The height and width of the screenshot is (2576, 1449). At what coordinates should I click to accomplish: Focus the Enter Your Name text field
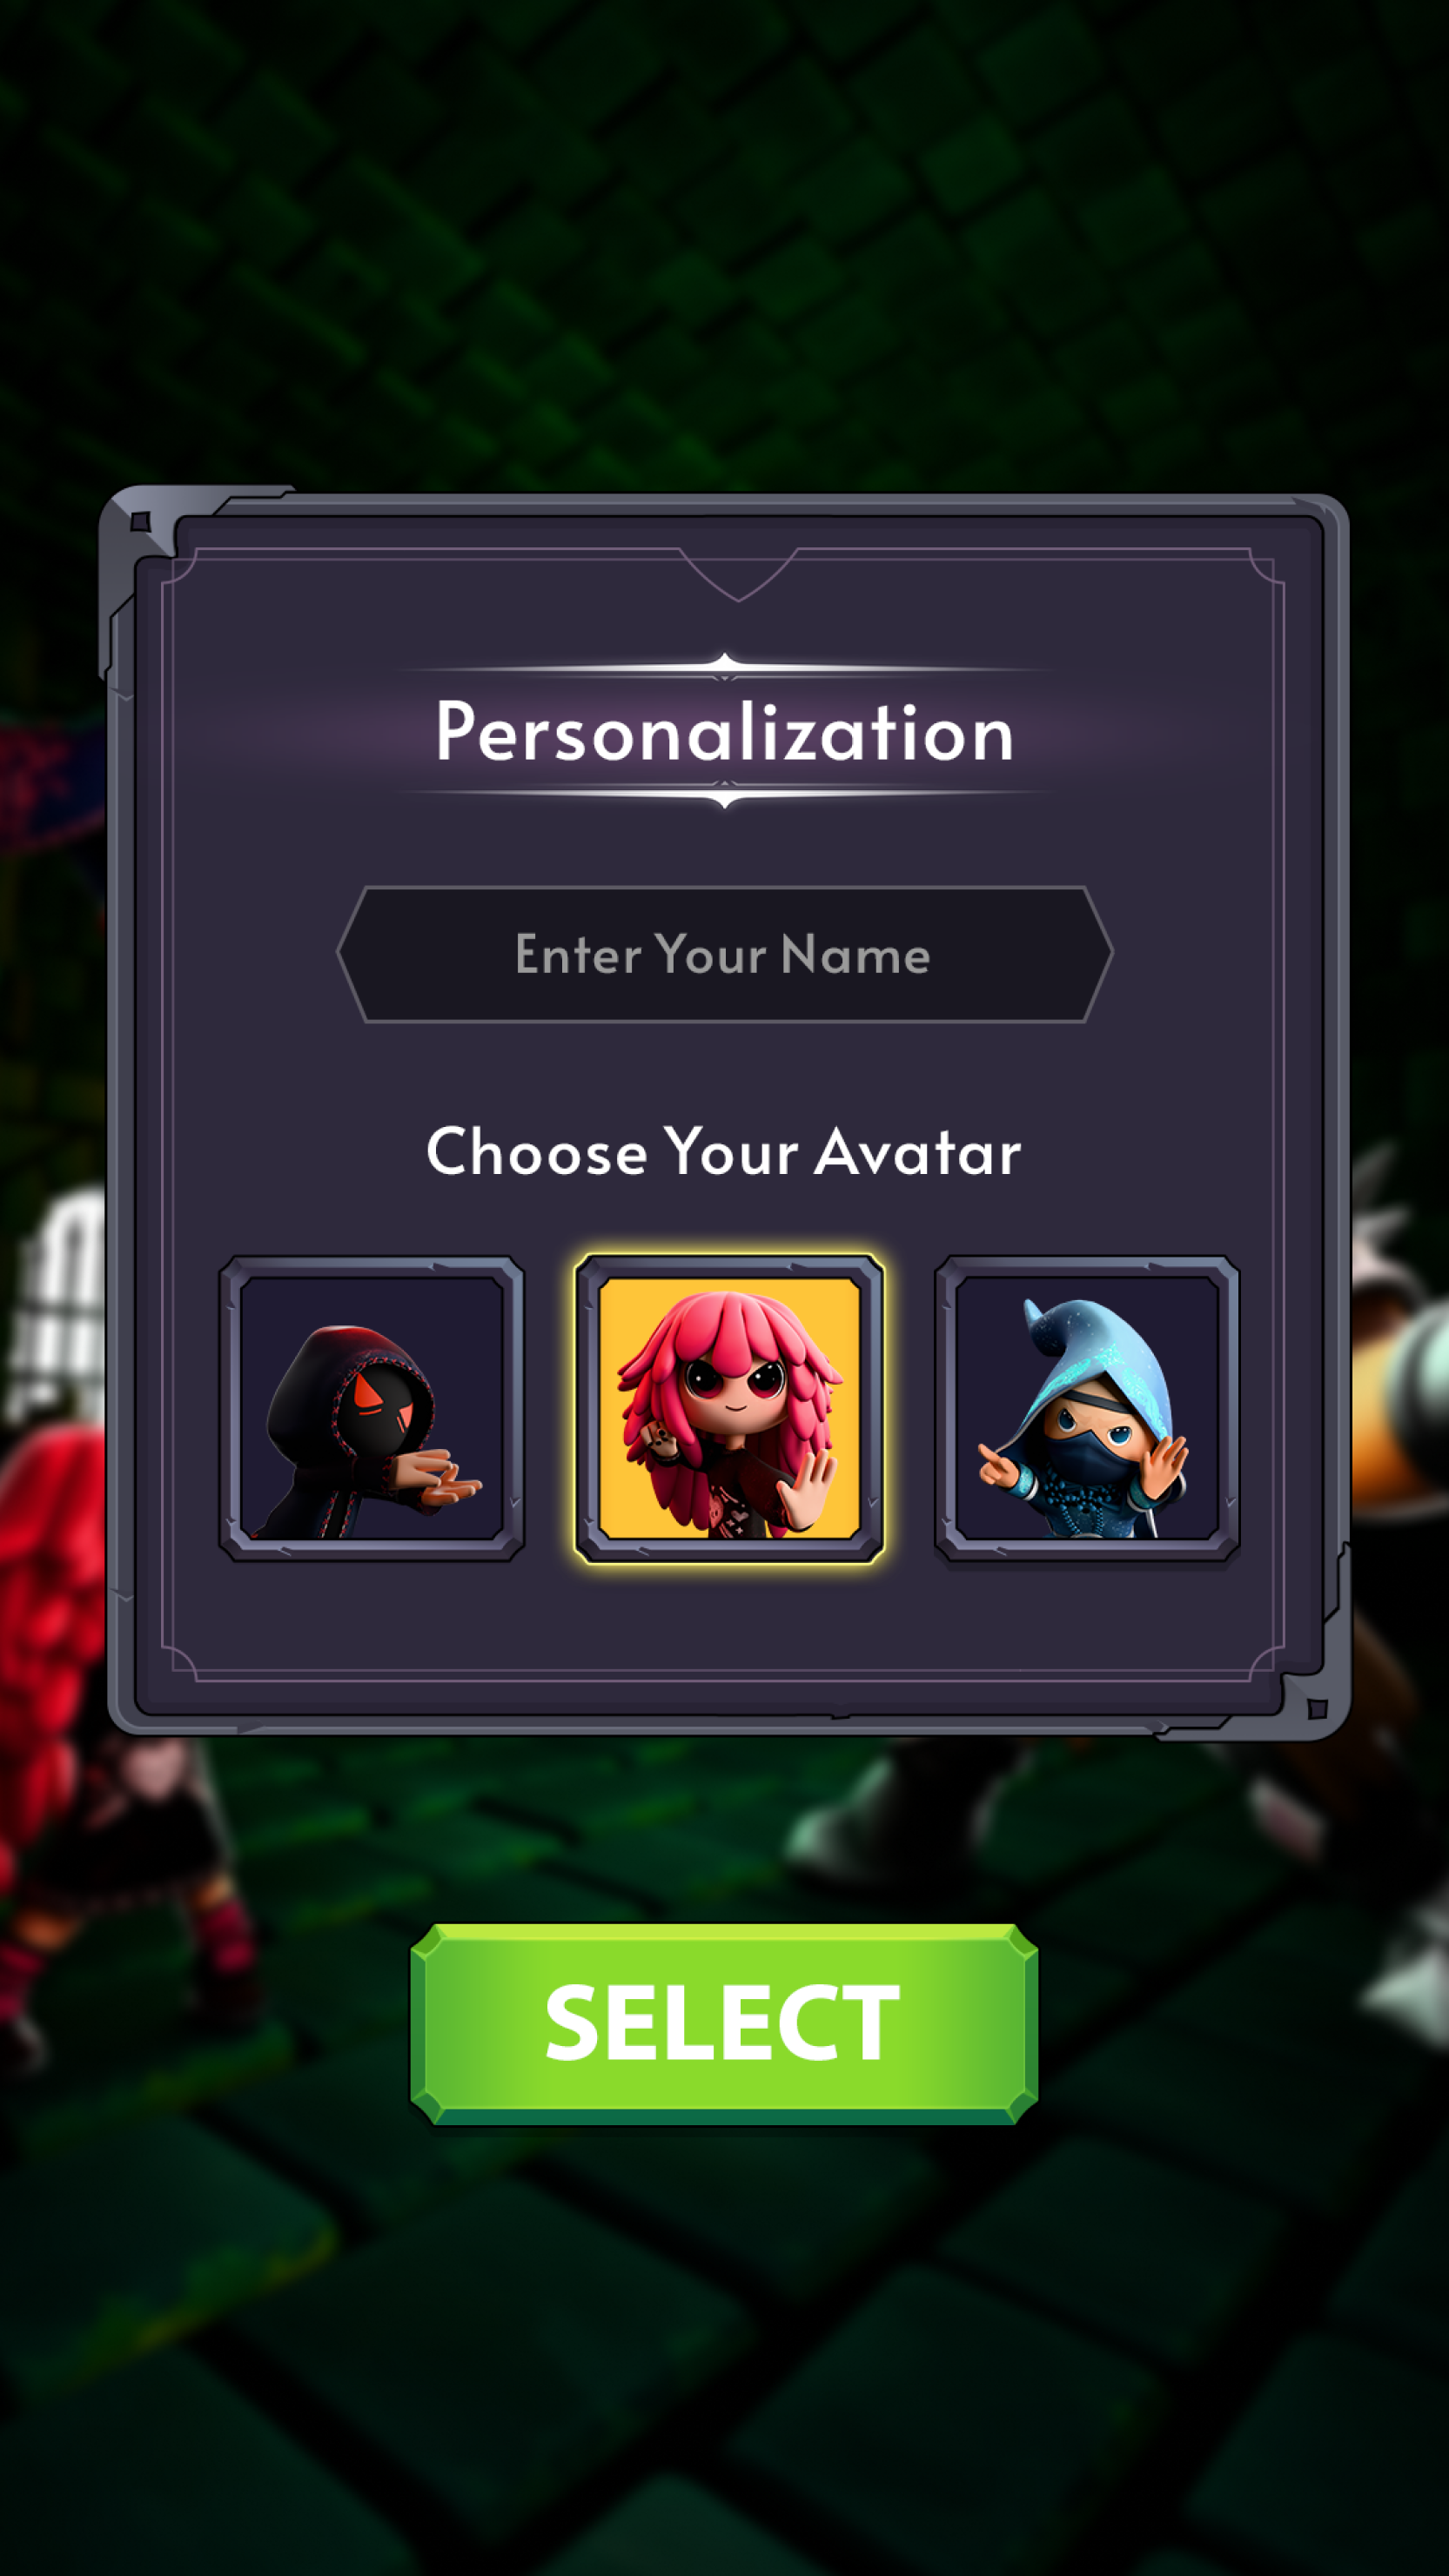pyautogui.click(x=725, y=954)
